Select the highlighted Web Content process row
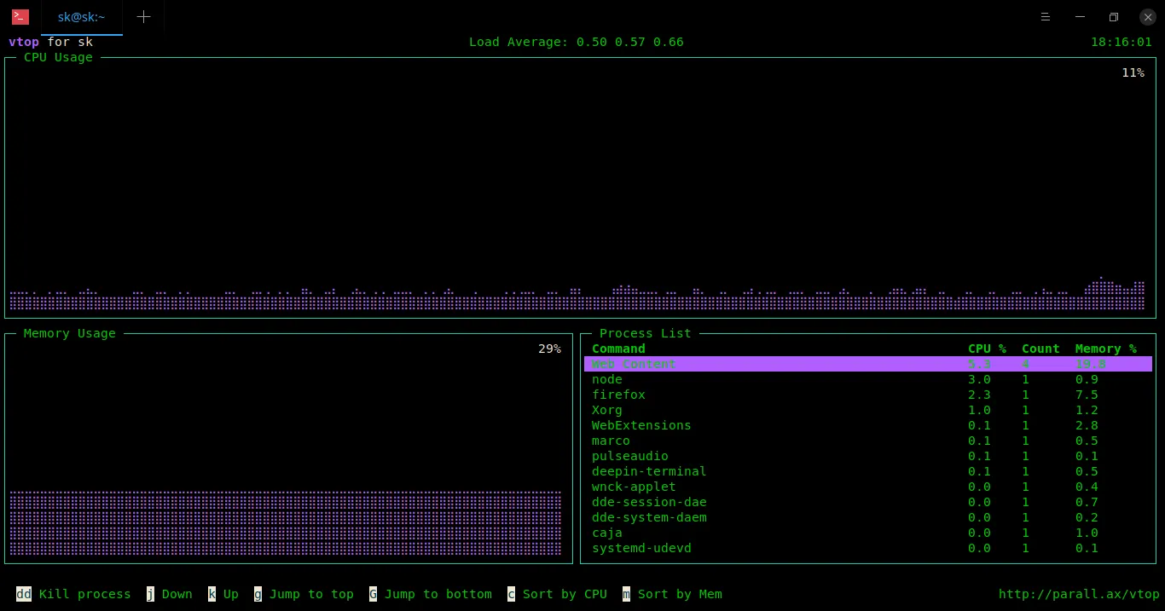Image resolution: width=1165 pixels, height=611 pixels. [867, 364]
